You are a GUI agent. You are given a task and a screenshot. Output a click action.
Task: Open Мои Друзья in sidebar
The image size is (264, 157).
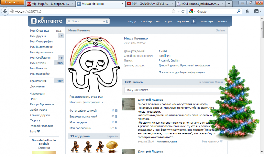coord(38,36)
